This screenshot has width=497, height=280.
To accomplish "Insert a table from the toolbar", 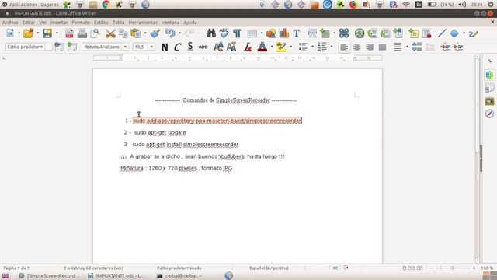I will point(252,33).
